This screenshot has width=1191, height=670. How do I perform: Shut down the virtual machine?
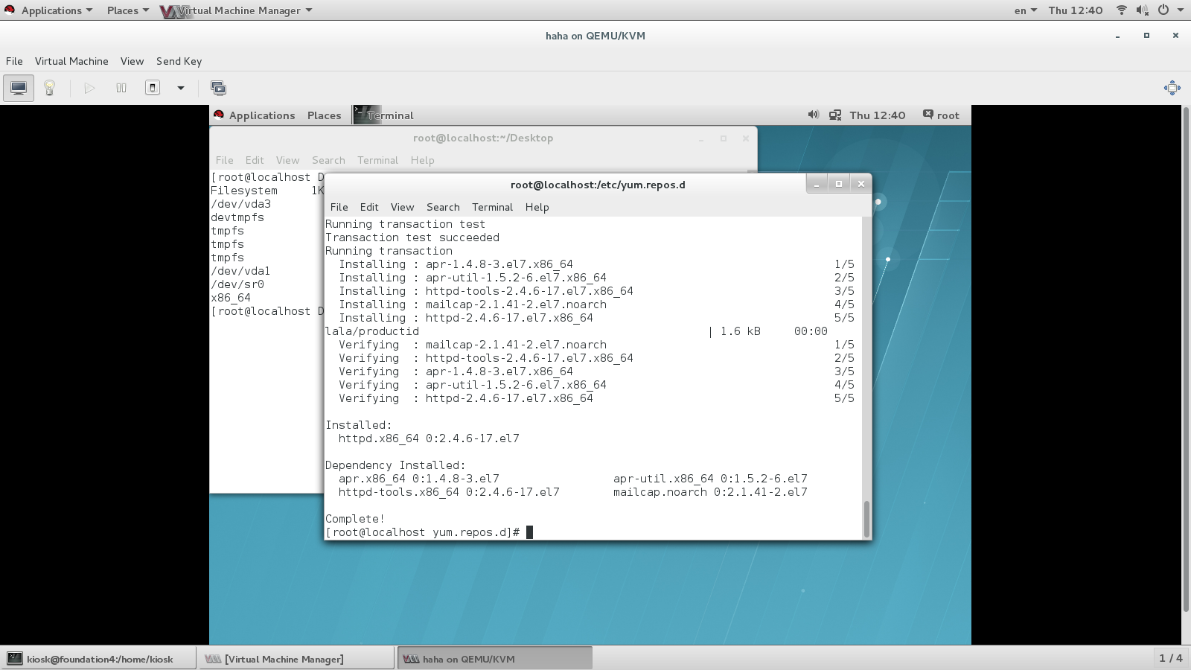coord(153,88)
